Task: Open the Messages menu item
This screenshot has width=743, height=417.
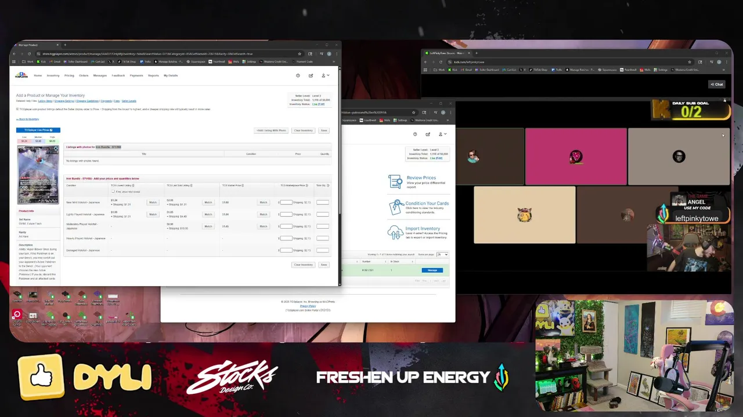Action: coord(100,75)
